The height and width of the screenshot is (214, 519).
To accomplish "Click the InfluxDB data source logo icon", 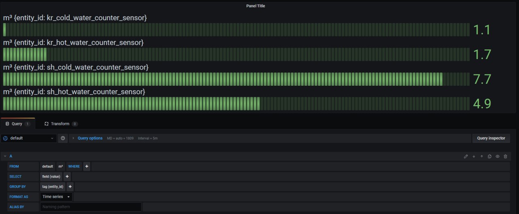I will tap(5, 138).
